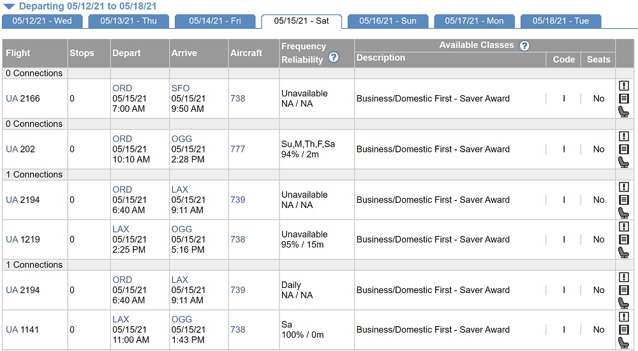Switch to the 05/18/21 - Tue tab
638x351 pixels.
click(561, 21)
